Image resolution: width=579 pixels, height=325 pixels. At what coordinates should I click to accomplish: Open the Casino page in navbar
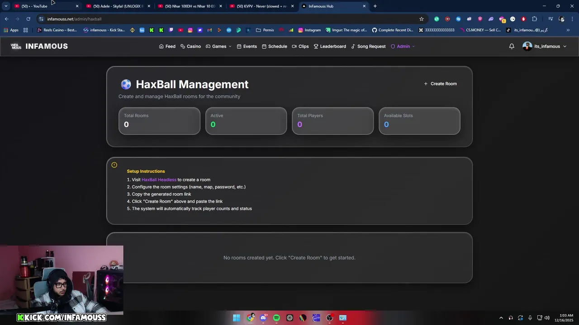coord(190,46)
